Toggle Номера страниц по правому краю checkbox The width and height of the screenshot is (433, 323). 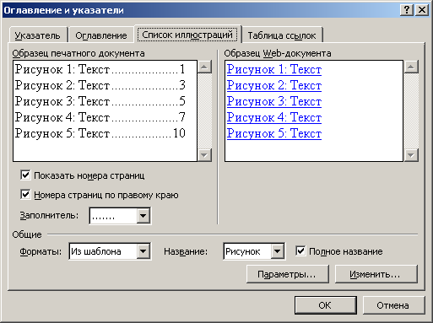point(25,195)
